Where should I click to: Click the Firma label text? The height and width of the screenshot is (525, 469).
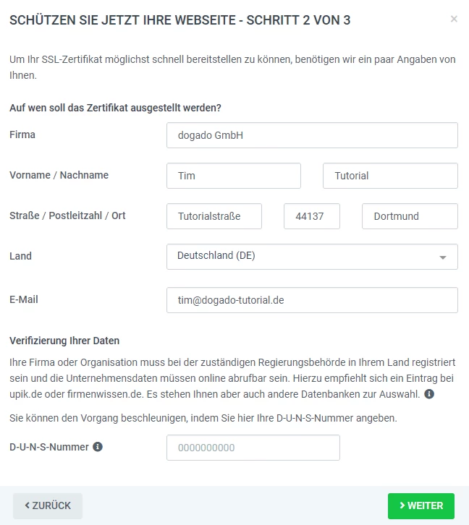coord(22,135)
